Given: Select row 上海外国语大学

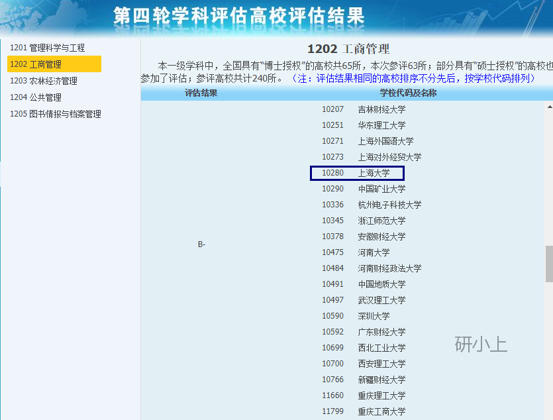Looking at the screenshot, I should tap(368, 141).
